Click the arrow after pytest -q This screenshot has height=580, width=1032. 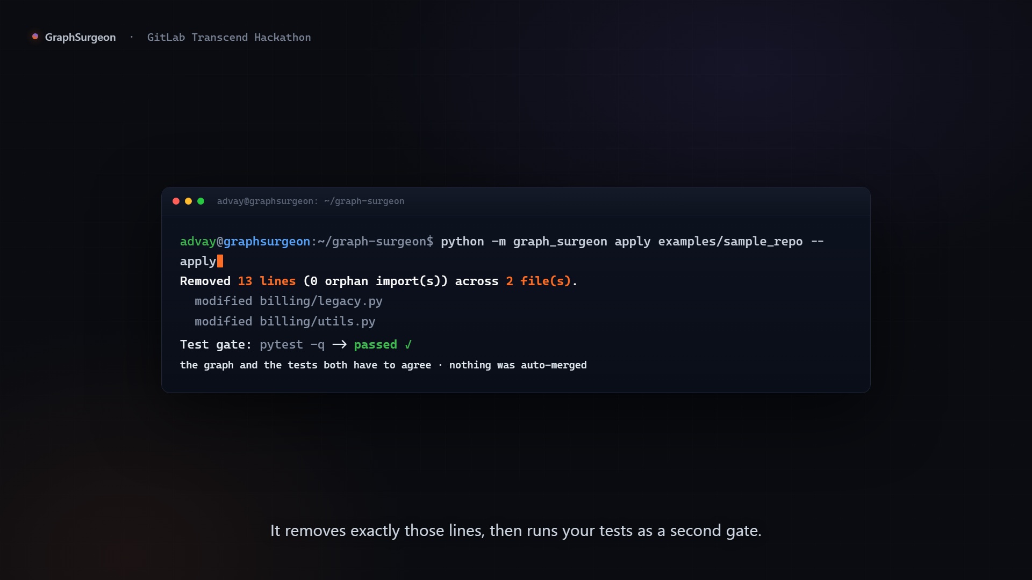339,344
